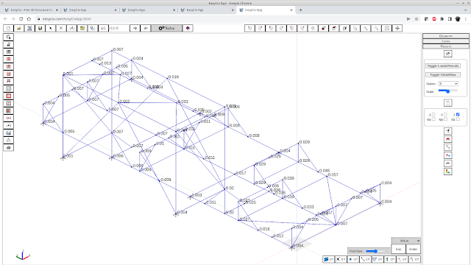Click the New file icon in toolbar
Viewport: 471px width, 265px height.
tap(8, 28)
